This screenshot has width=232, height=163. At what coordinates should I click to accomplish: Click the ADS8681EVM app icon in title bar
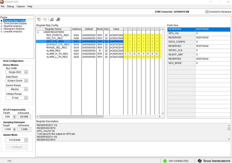2,2
